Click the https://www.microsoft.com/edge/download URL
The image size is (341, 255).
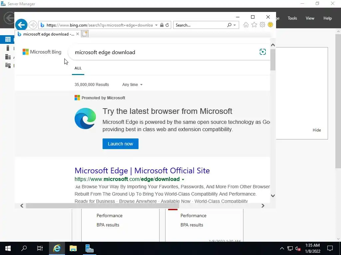coord(127,179)
